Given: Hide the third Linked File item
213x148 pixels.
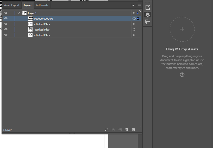Looking at the screenshot, I should click(x=6, y=35).
